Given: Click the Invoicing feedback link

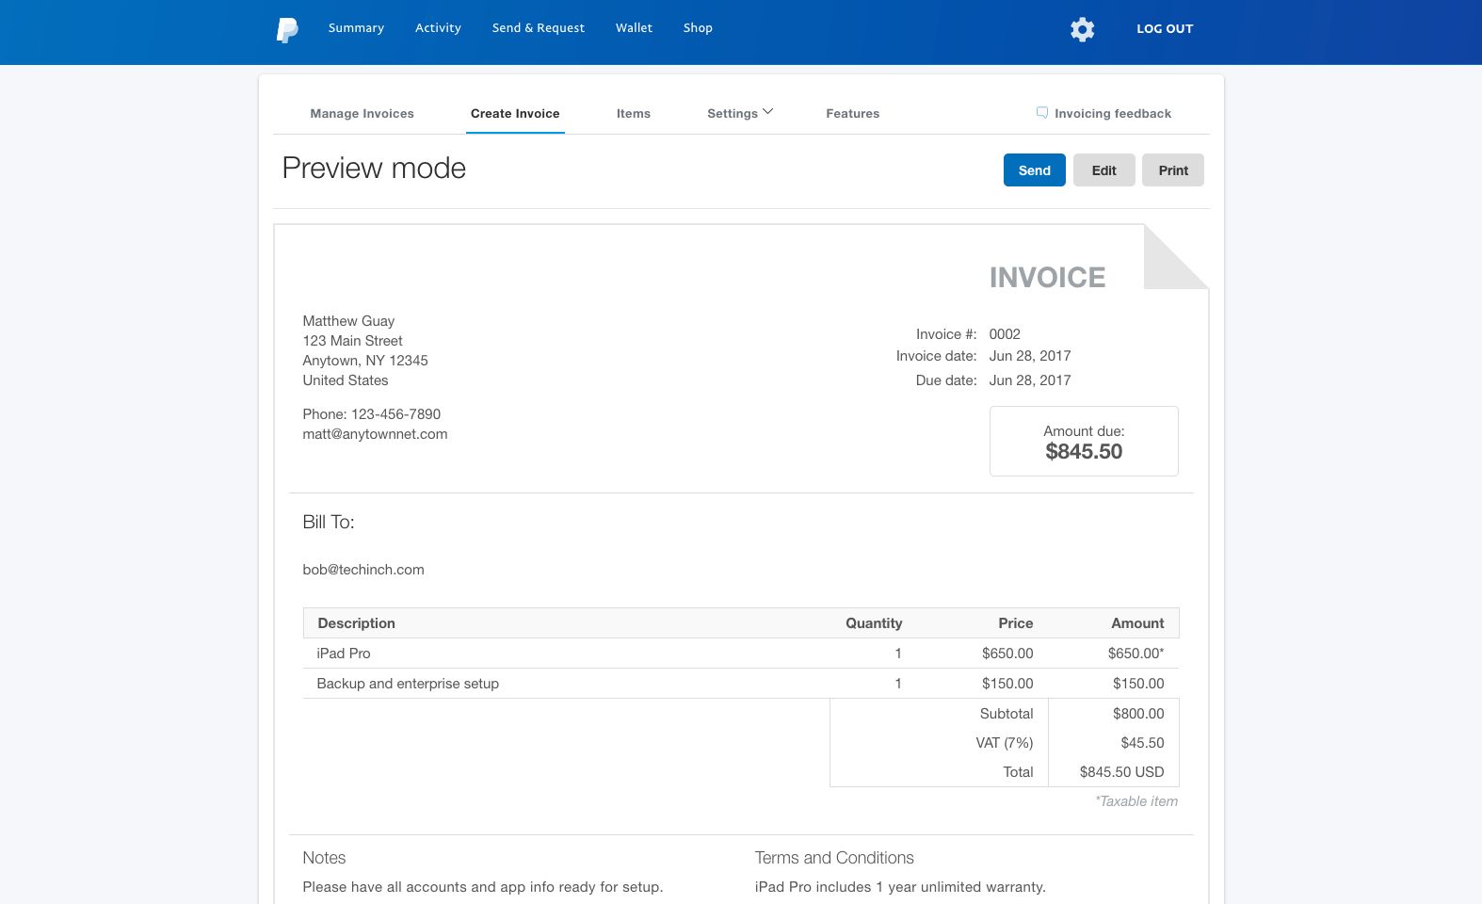Looking at the screenshot, I should click(x=1112, y=114).
